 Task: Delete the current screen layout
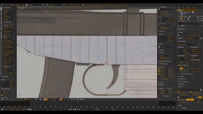point(44,5)
